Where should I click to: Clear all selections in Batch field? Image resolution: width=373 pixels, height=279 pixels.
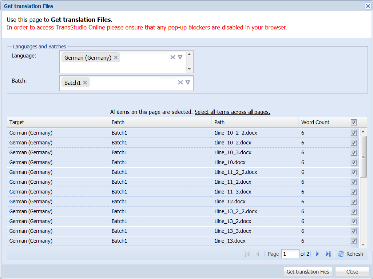tap(180, 82)
